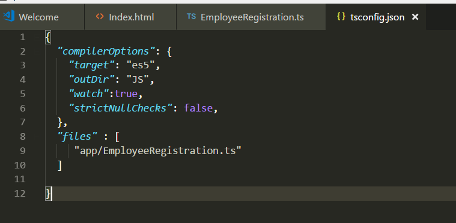Click the "JS" value

[138, 80]
